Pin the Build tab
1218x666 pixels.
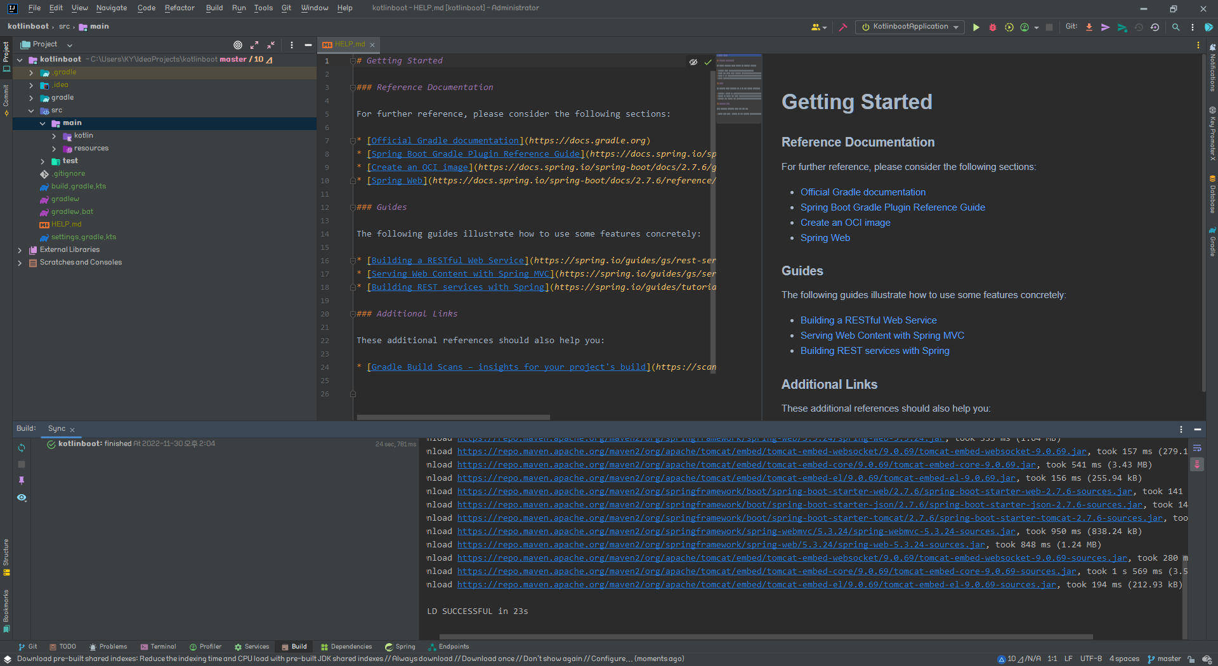[x=22, y=481]
